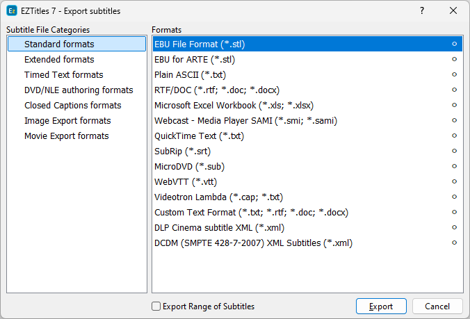This screenshot has height=319, width=470.
Task: Close the Export subtitles dialog
Action: (x=453, y=10)
